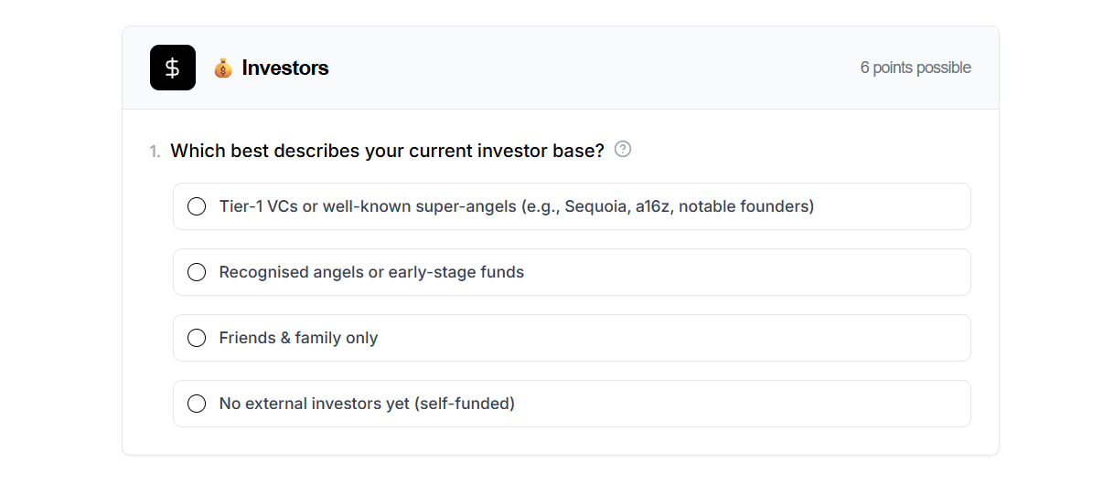This screenshot has width=1114, height=483.
Task: Click the '6 points possible' label
Action: pyautogui.click(x=916, y=68)
